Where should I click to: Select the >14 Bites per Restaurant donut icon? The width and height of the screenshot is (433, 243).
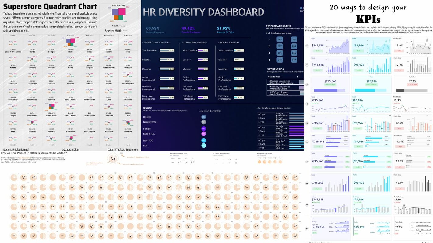(280, 162)
